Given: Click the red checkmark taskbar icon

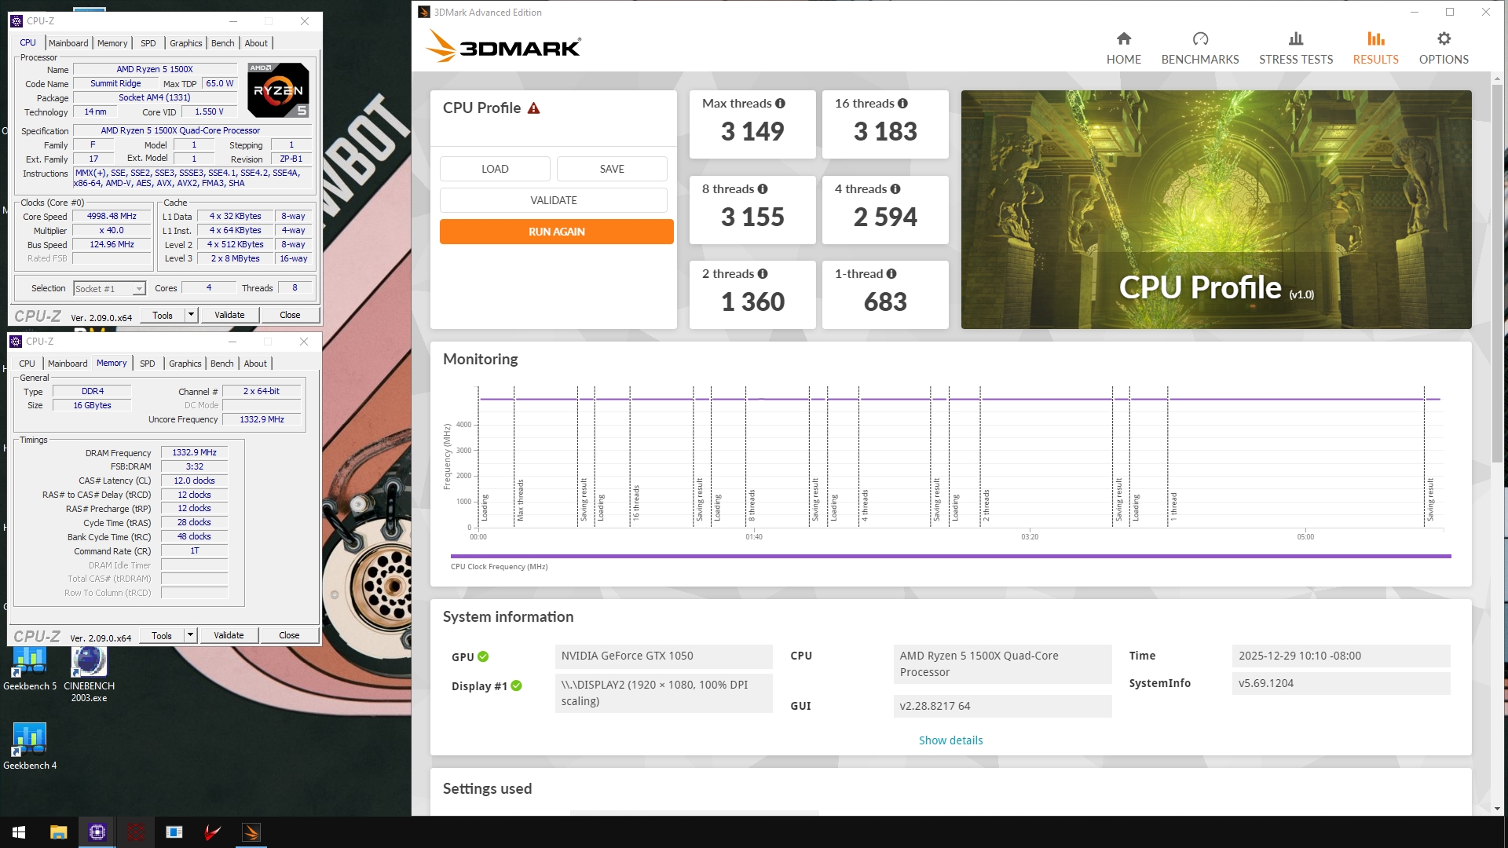Looking at the screenshot, I should (x=212, y=832).
